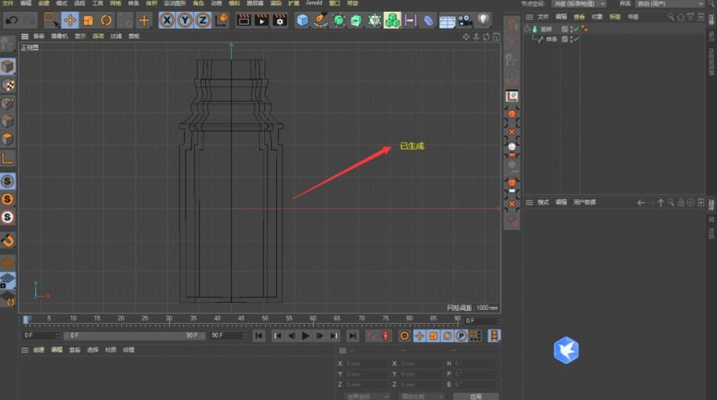The height and width of the screenshot is (400, 717).
Task: Select the Rotate tool
Action: (106, 20)
